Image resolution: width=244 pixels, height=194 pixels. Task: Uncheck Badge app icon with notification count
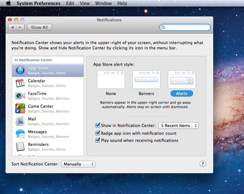pyautogui.click(x=97, y=133)
